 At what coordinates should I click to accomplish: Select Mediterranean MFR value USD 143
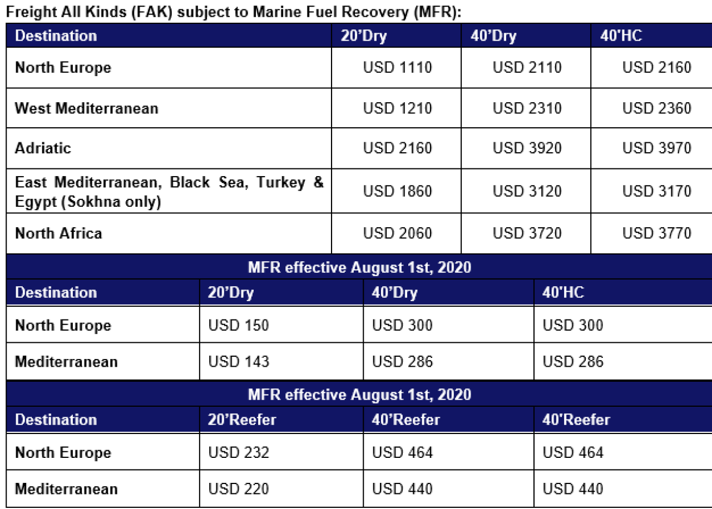239,362
